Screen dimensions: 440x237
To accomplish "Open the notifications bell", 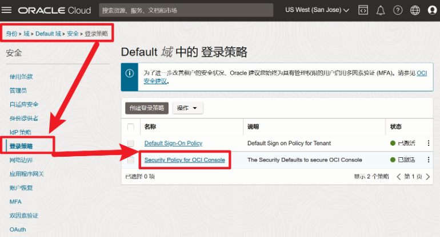I will (x=380, y=10).
